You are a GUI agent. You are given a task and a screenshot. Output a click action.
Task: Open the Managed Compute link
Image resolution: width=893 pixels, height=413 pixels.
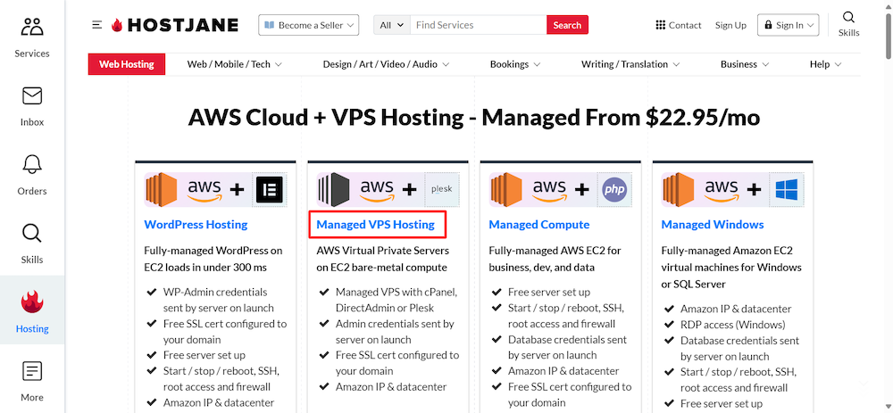(539, 225)
